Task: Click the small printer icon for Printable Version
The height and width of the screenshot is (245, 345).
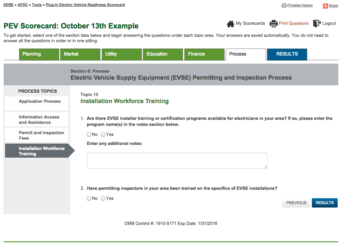Action: (284, 6)
